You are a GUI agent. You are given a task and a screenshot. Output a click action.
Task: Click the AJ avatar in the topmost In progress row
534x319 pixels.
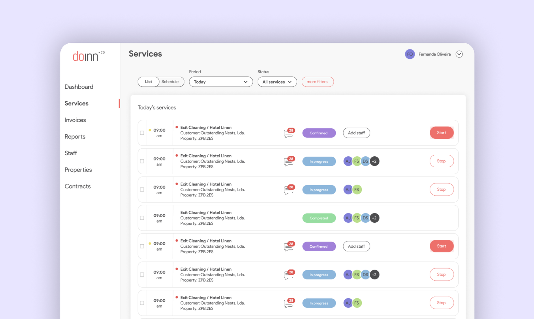click(x=348, y=161)
